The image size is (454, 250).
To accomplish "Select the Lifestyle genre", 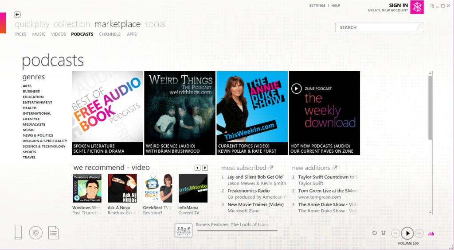I will pyautogui.click(x=31, y=119).
